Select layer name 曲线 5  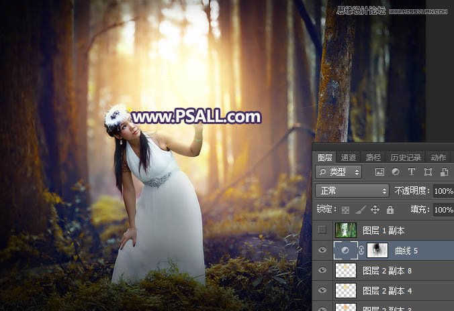click(x=406, y=251)
